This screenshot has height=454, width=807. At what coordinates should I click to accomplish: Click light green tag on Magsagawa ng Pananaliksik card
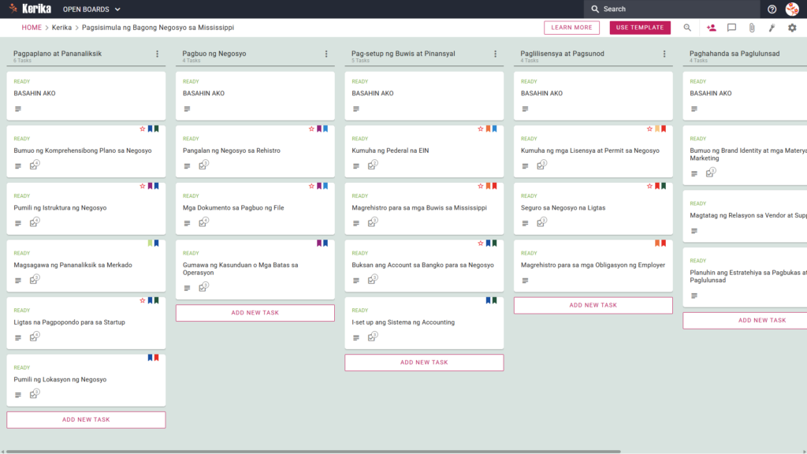tap(151, 243)
